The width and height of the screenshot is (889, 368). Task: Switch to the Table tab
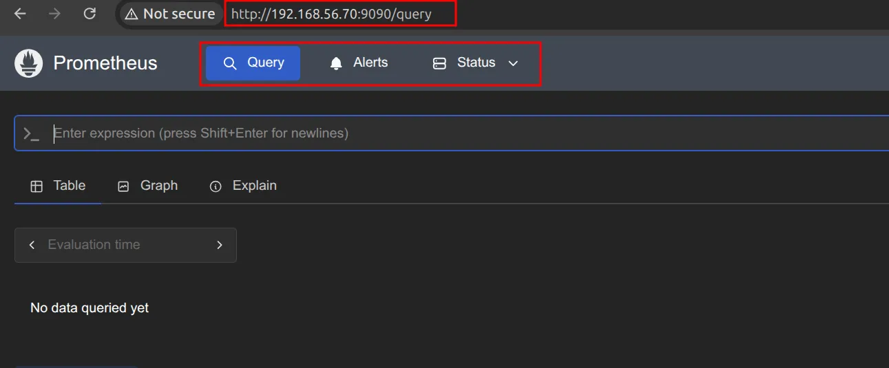pyautogui.click(x=58, y=186)
